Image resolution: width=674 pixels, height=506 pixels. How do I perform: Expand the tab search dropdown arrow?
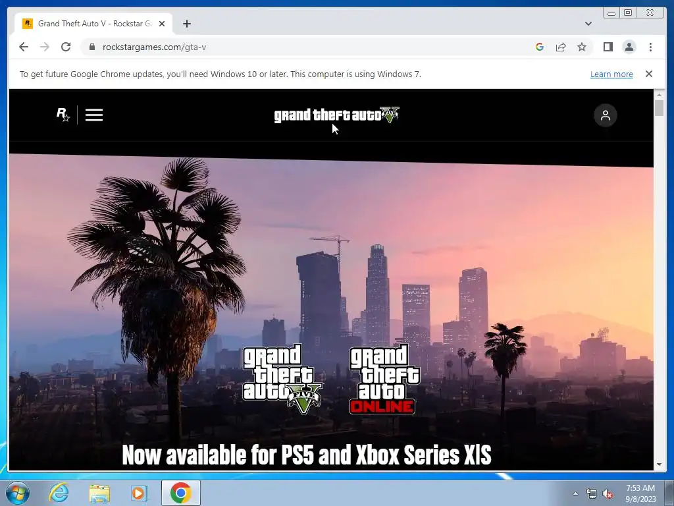(588, 24)
